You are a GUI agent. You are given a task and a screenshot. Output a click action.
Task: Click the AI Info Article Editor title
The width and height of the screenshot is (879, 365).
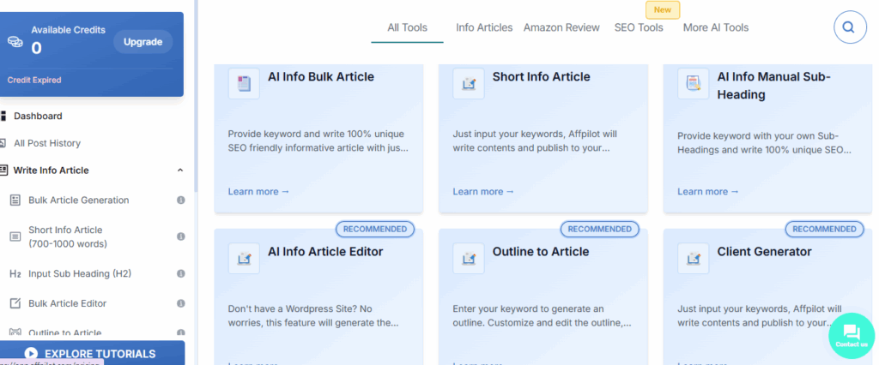(x=325, y=251)
